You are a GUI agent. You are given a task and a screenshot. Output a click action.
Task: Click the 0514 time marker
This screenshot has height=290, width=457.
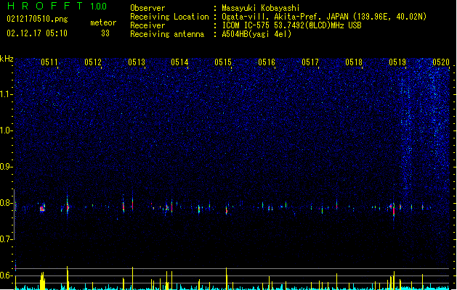point(180,62)
